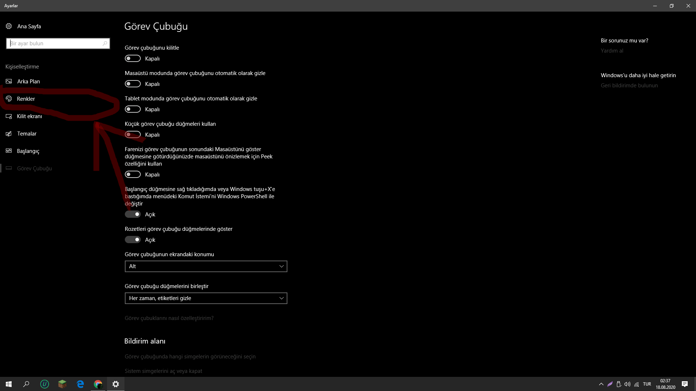Click Görev çubuğunun ekrandaki konumu label
The height and width of the screenshot is (391, 696).
pos(169,254)
